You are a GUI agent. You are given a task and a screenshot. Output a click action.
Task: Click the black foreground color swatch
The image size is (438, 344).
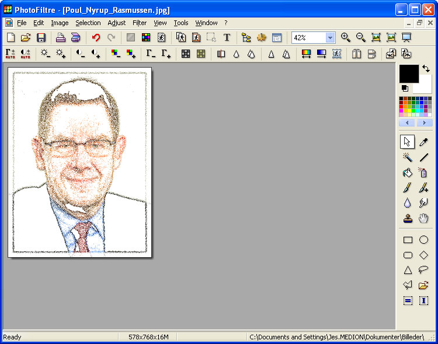[408, 73]
